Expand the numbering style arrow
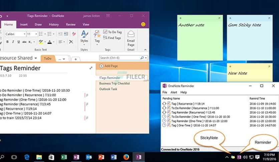 point(53,34)
